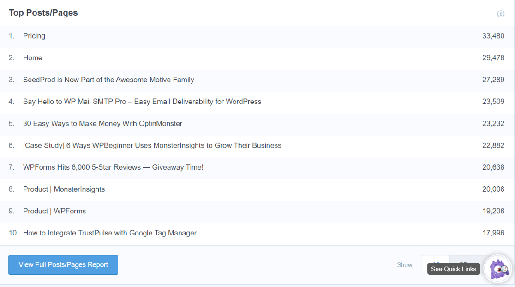
Task: Open the Product | WPForms entry
Action: point(54,212)
